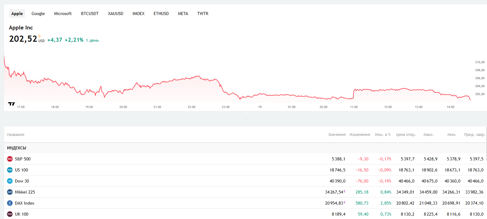Viewport: 487px width, 219px height.
Task: Click the UK 100 index icon
Action: pyautogui.click(x=10, y=214)
